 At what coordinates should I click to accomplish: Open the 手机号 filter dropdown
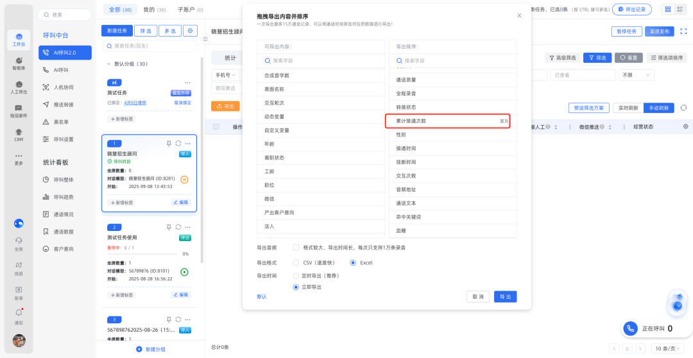click(x=225, y=75)
